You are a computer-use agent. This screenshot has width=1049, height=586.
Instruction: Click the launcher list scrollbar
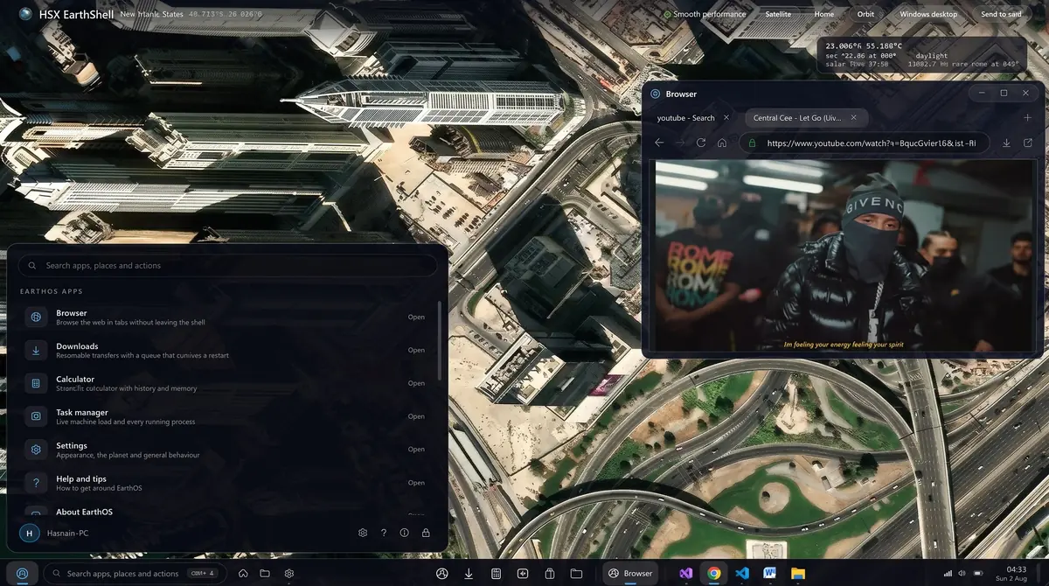click(439, 341)
